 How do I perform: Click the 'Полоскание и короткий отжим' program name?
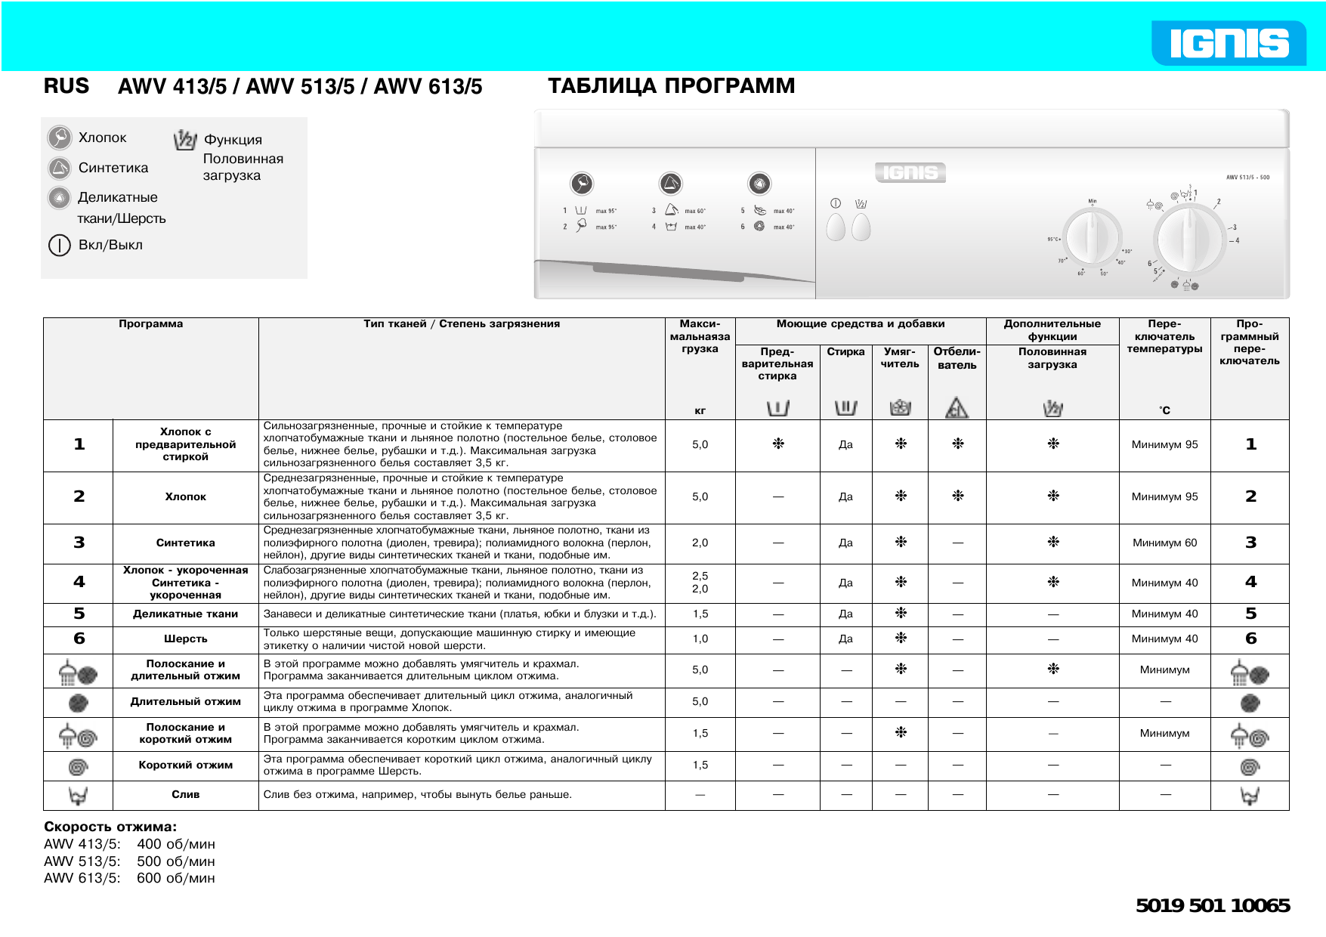pos(186,733)
